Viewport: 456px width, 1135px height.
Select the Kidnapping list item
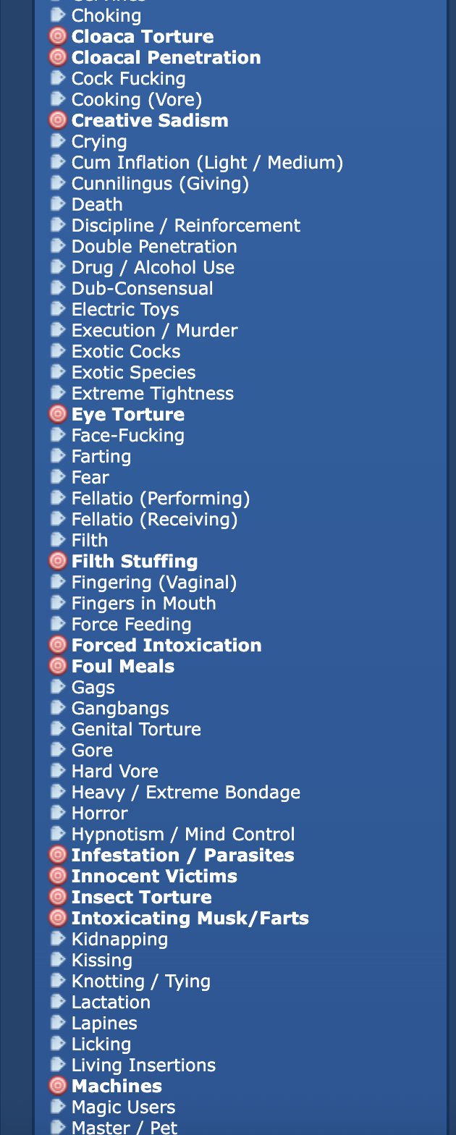coord(119,940)
